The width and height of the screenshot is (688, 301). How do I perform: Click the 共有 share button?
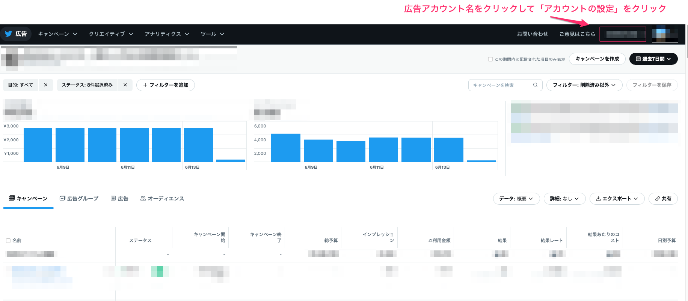663,199
